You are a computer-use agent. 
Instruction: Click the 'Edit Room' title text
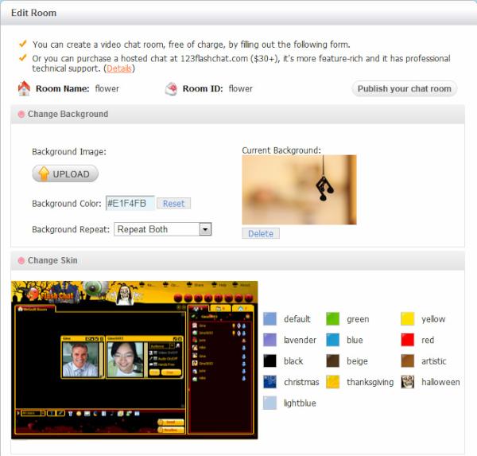33,13
